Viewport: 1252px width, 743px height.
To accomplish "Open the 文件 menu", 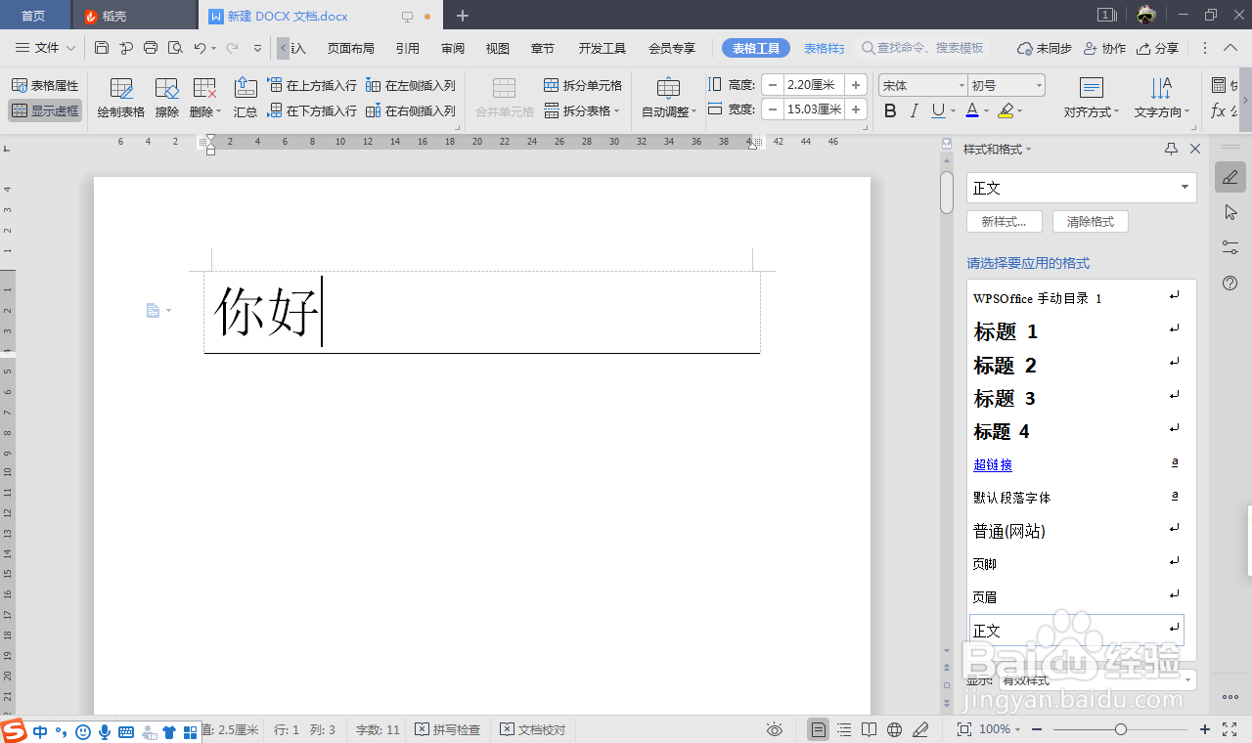I will click(46, 47).
